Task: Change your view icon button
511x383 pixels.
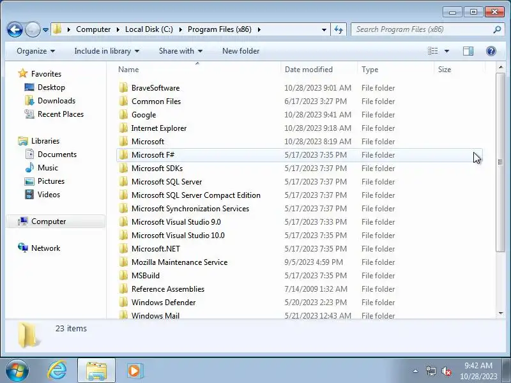Action: [433, 51]
